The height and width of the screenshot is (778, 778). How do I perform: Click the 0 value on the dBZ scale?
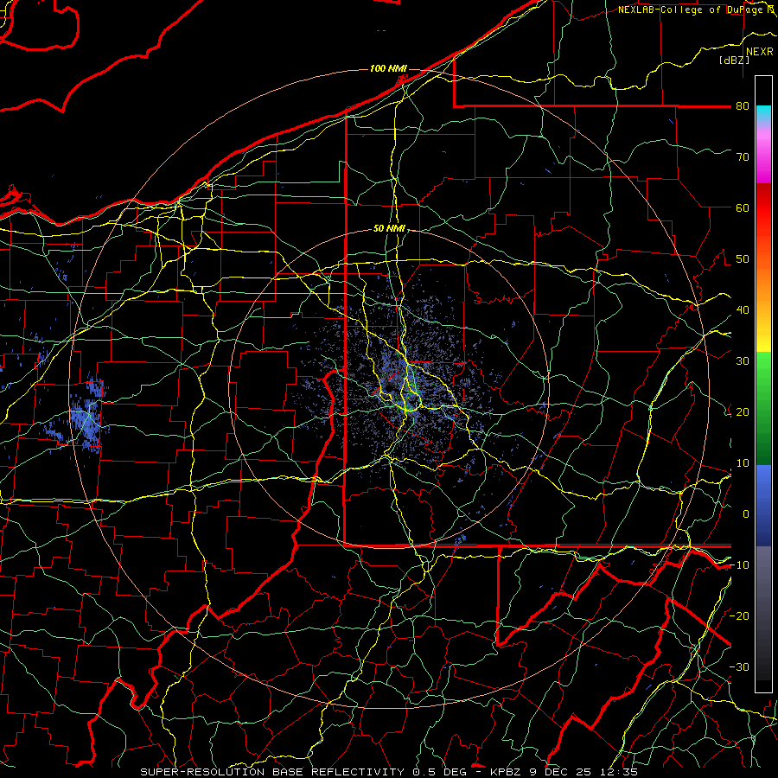(746, 514)
